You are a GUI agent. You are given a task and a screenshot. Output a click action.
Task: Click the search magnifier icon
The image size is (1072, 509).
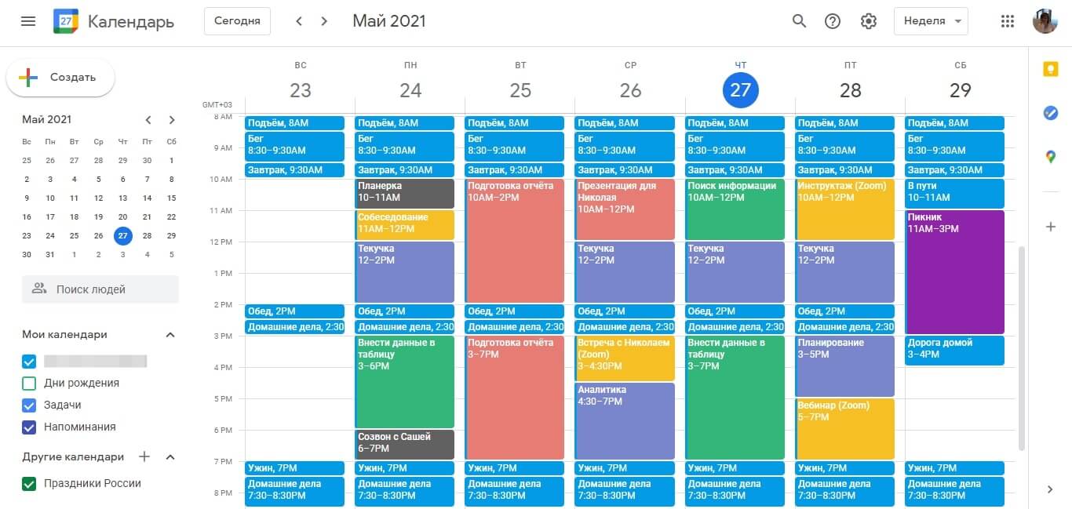click(799, 21)
